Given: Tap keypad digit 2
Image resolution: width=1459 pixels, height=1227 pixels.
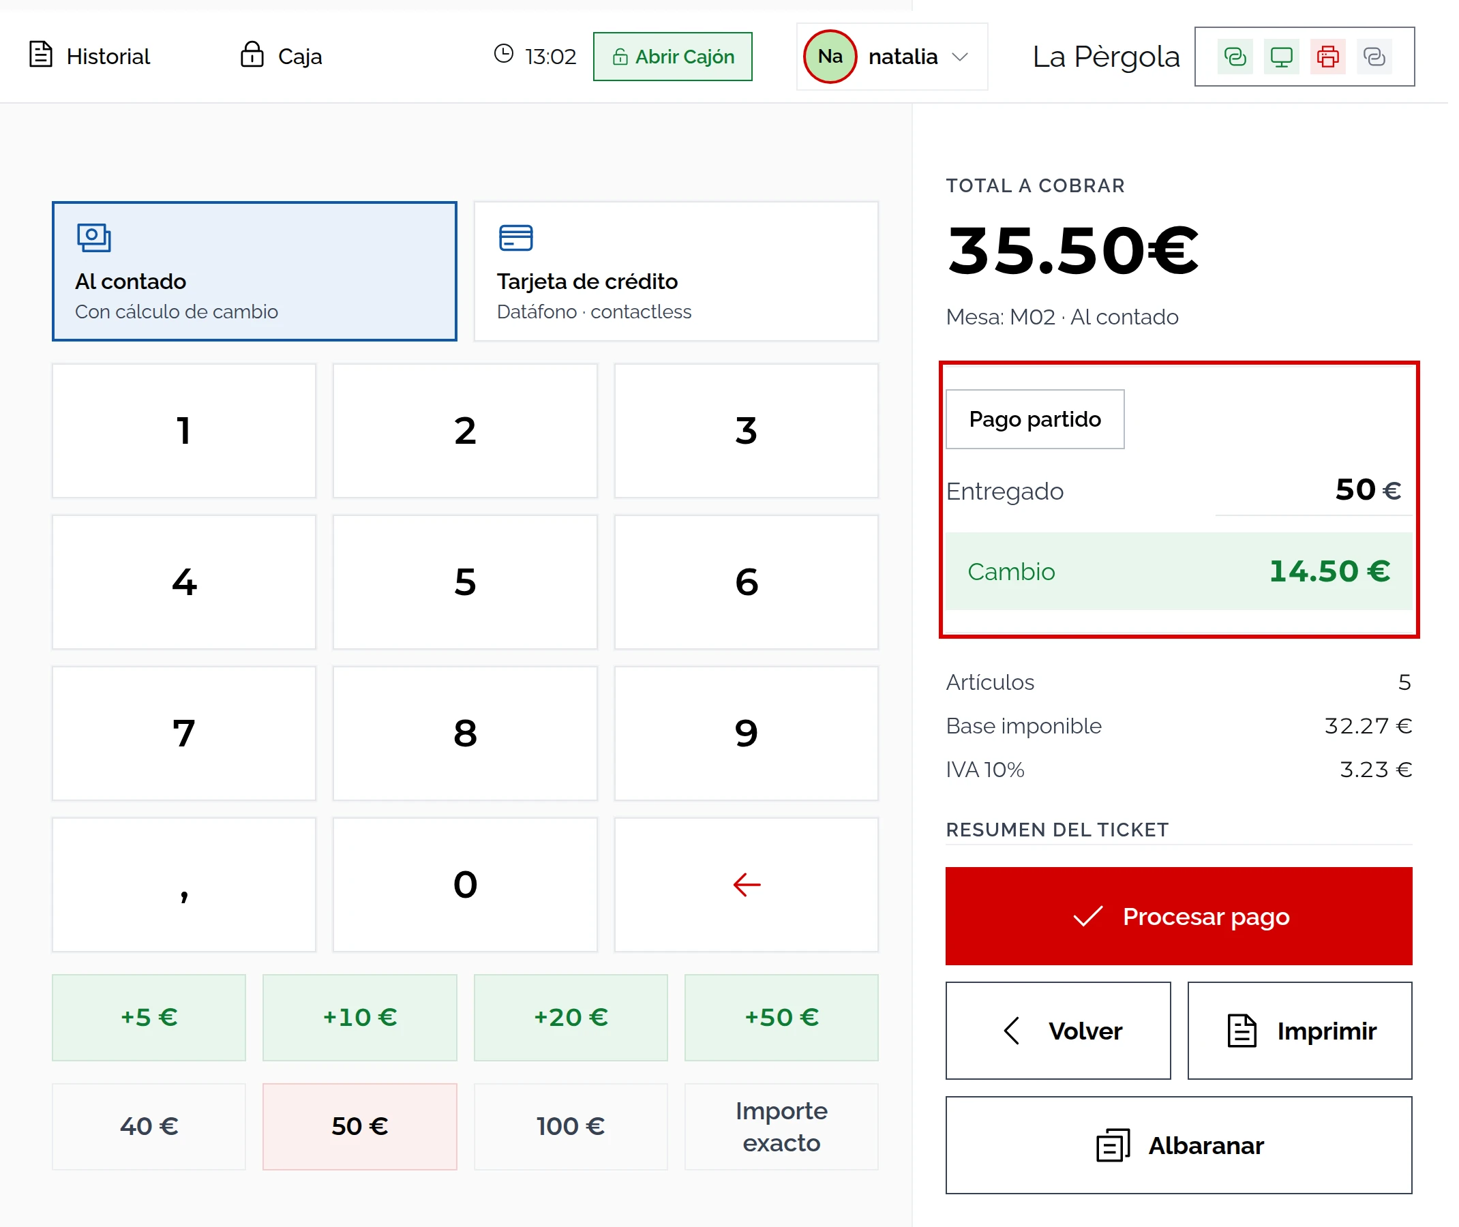Looking at the screenshot, I should [x=466, y=431].
